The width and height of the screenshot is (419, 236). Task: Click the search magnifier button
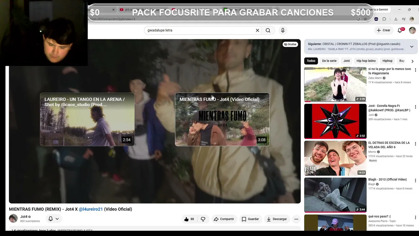268,30
